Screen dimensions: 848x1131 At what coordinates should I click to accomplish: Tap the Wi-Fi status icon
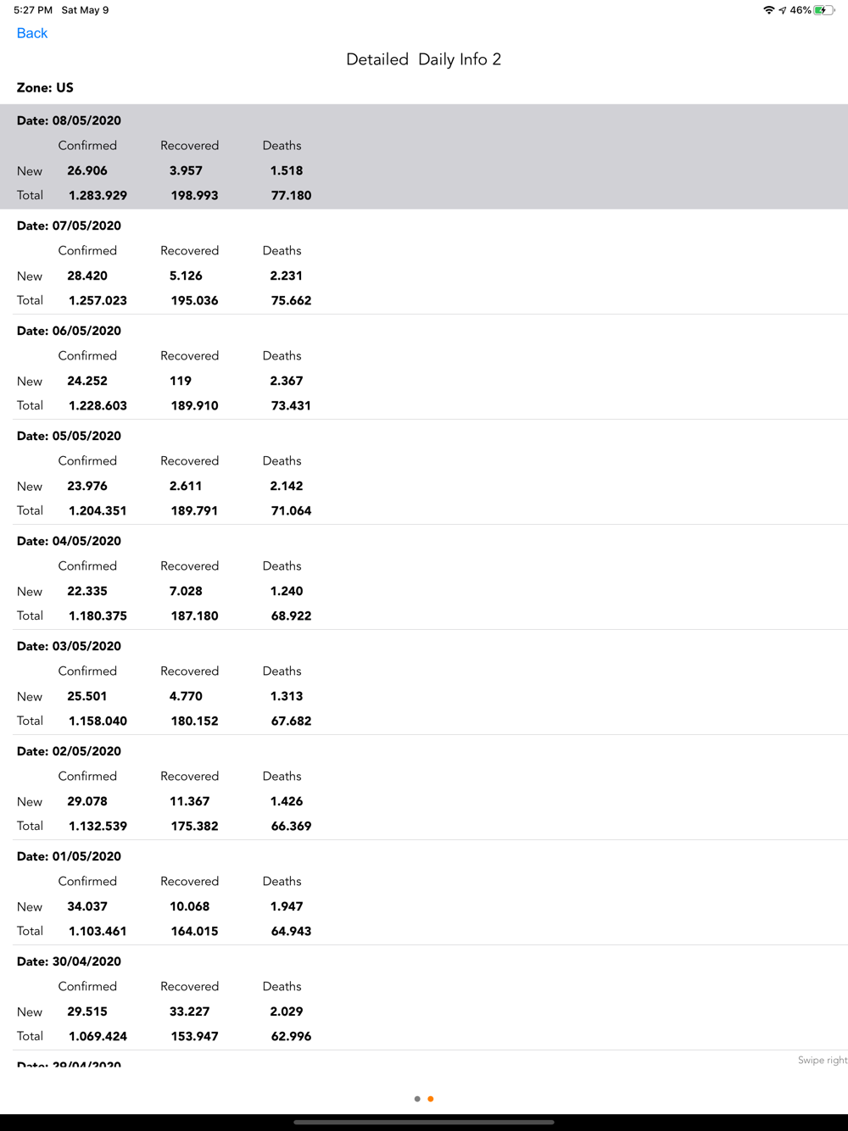point(768,10)
